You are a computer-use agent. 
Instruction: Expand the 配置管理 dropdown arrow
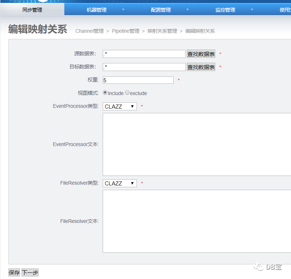188,10
